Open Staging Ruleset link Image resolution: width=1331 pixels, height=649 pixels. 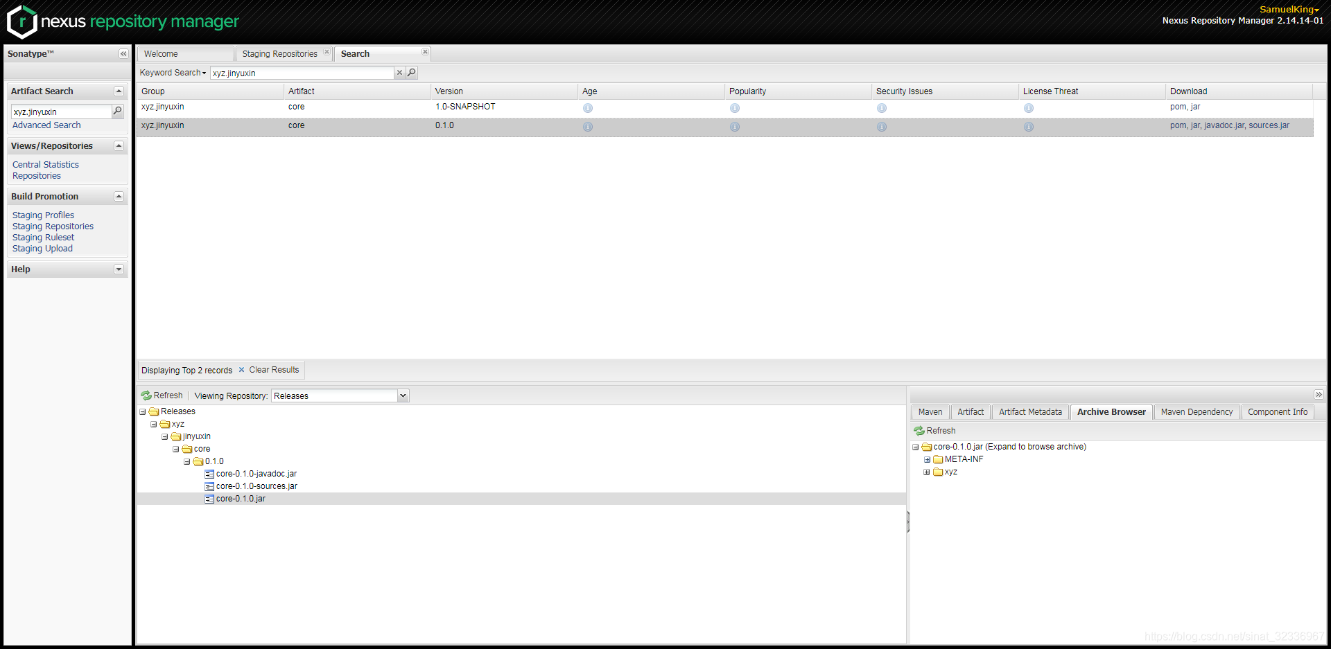pyautogui.click(x=43, y=238)
